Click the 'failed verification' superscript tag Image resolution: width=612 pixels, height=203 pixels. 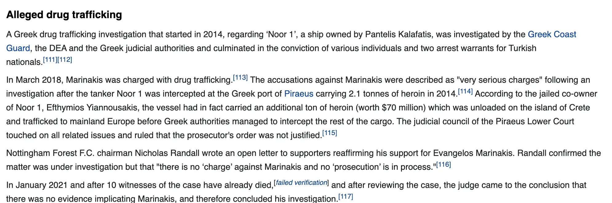tap(301, 183)
